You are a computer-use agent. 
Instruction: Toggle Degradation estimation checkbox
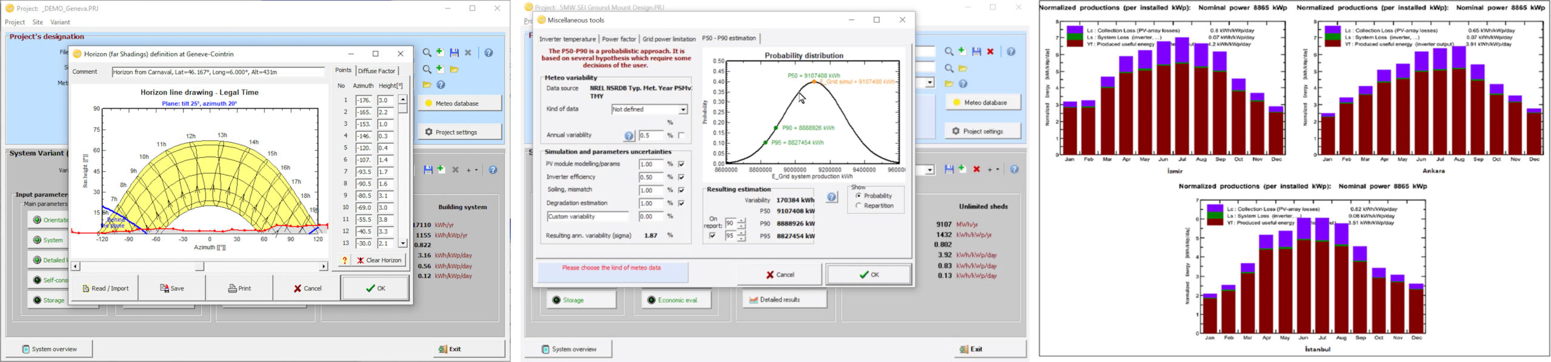click(x=682, y=203)
